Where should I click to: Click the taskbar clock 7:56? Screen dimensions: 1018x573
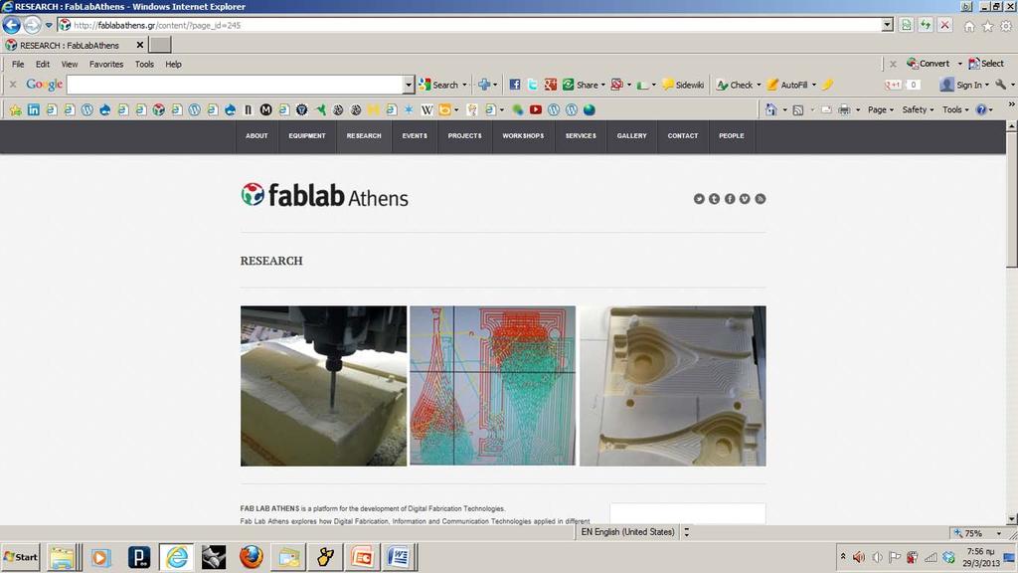point(980,551)
